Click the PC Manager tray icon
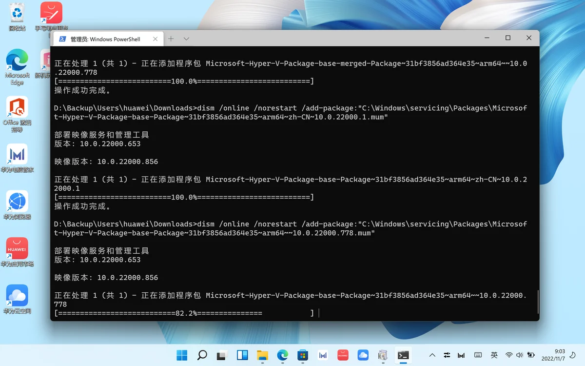 462,355
